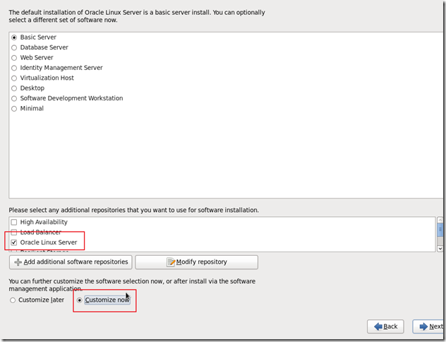Click Add additional software repositories button
The image size is (446, 342).
[70, 262]
